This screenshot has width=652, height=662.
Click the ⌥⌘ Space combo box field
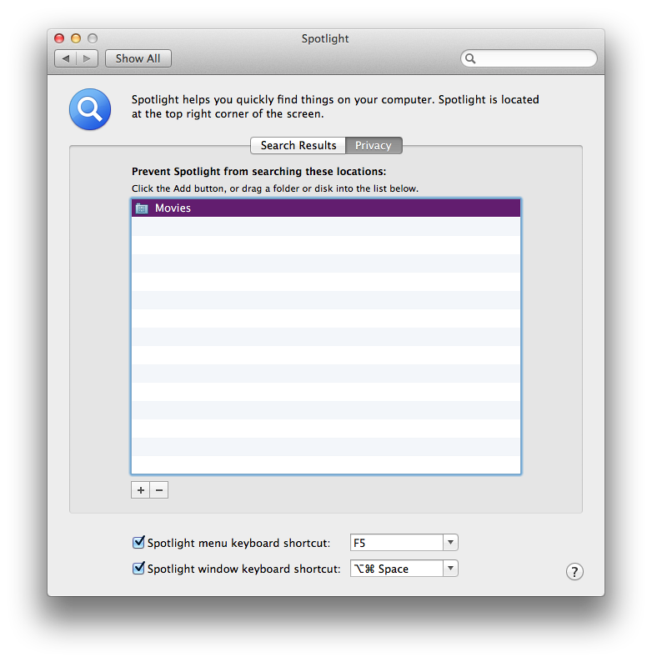tap(397, 569)
